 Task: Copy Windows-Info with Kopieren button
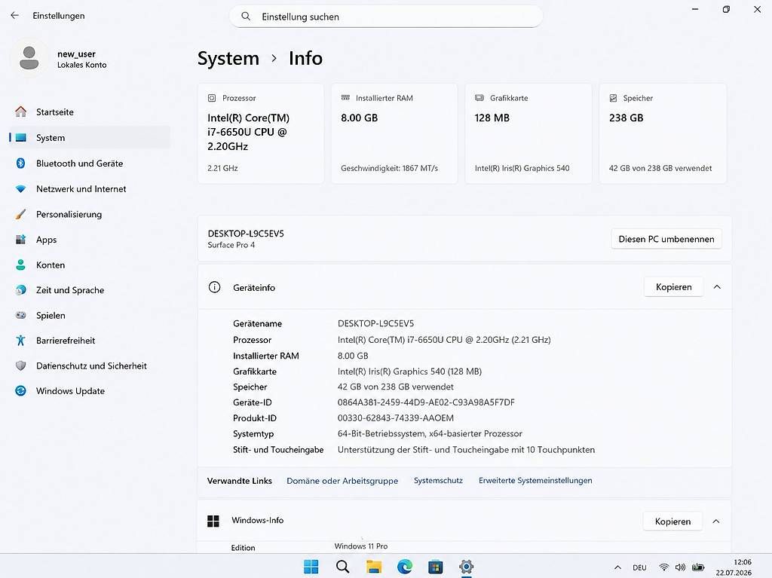point(672,521)
